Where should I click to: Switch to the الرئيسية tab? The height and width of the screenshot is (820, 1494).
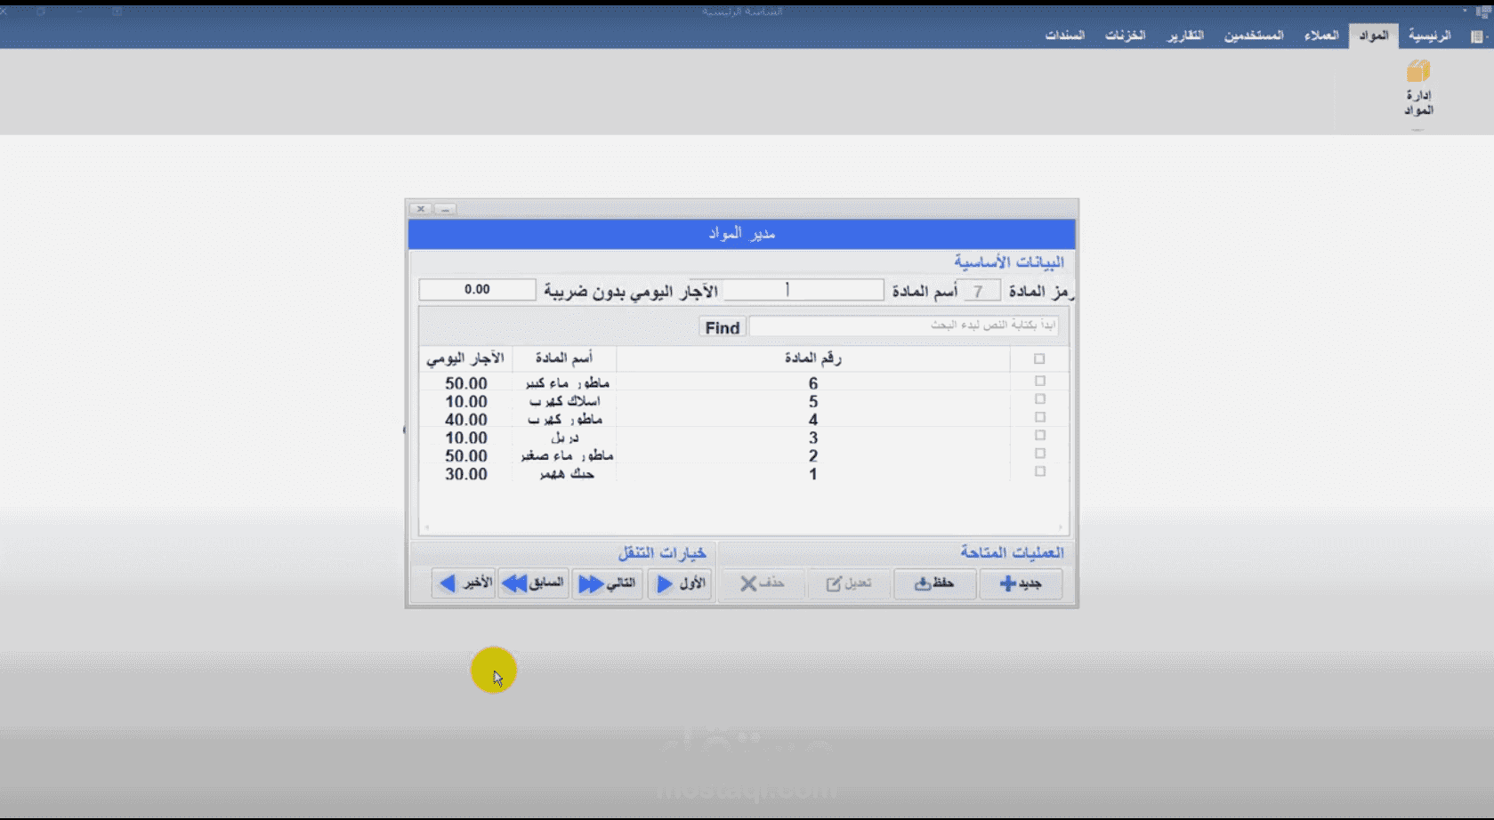coord(1429,36)
